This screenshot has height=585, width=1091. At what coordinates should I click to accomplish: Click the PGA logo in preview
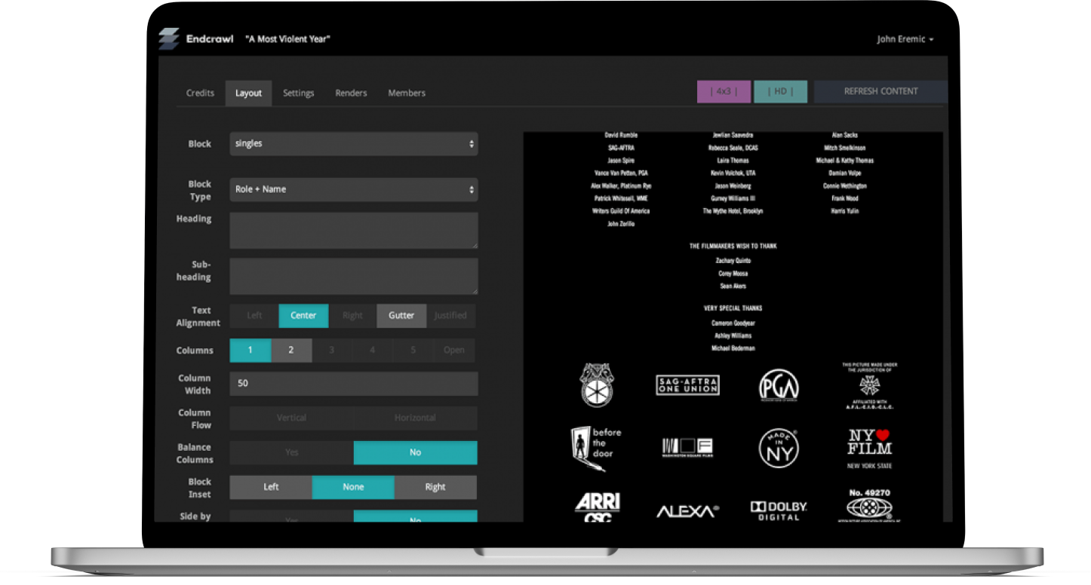pos(779,385)
